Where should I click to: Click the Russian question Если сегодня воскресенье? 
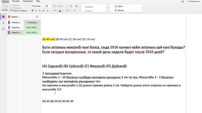click(x=103, y=52)
